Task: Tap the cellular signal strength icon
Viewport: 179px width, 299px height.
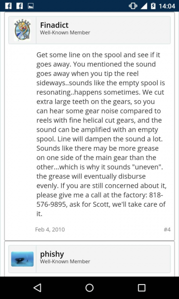Action: point(144,6)
